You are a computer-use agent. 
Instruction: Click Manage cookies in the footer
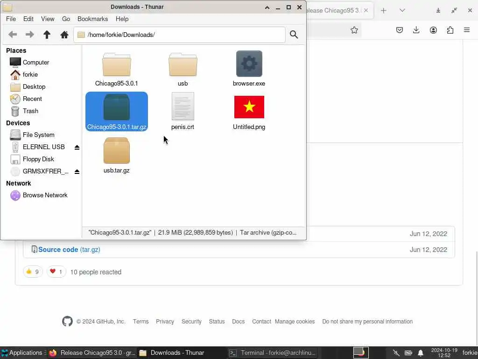click(295, 322)
